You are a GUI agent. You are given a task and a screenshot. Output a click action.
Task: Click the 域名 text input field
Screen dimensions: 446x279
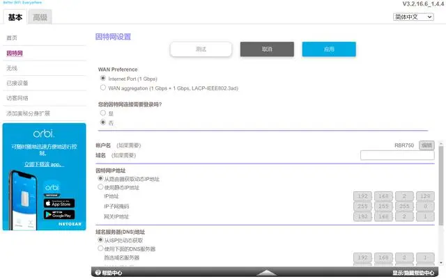[x=397, y=155]
